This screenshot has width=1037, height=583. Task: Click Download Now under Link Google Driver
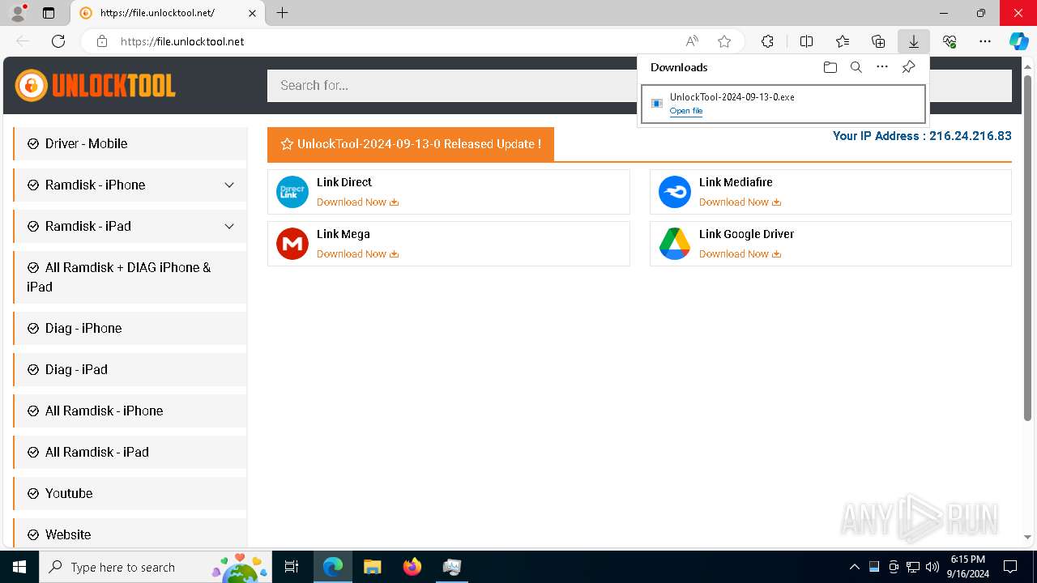pyautogui.click(x=740, y=254)
